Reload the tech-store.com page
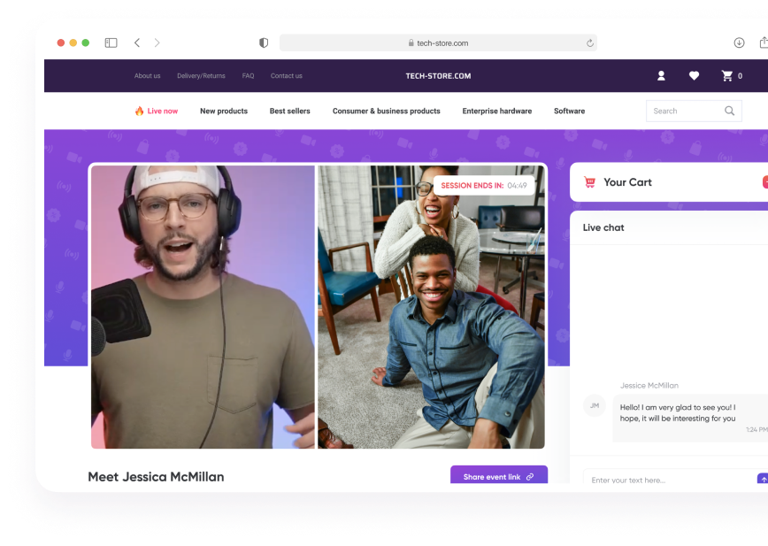This screenshot has width=768, height=546. coord(589,43)
